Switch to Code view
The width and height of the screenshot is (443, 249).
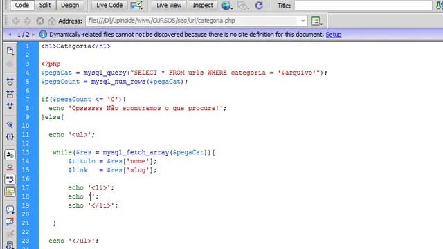click(22, 5)
